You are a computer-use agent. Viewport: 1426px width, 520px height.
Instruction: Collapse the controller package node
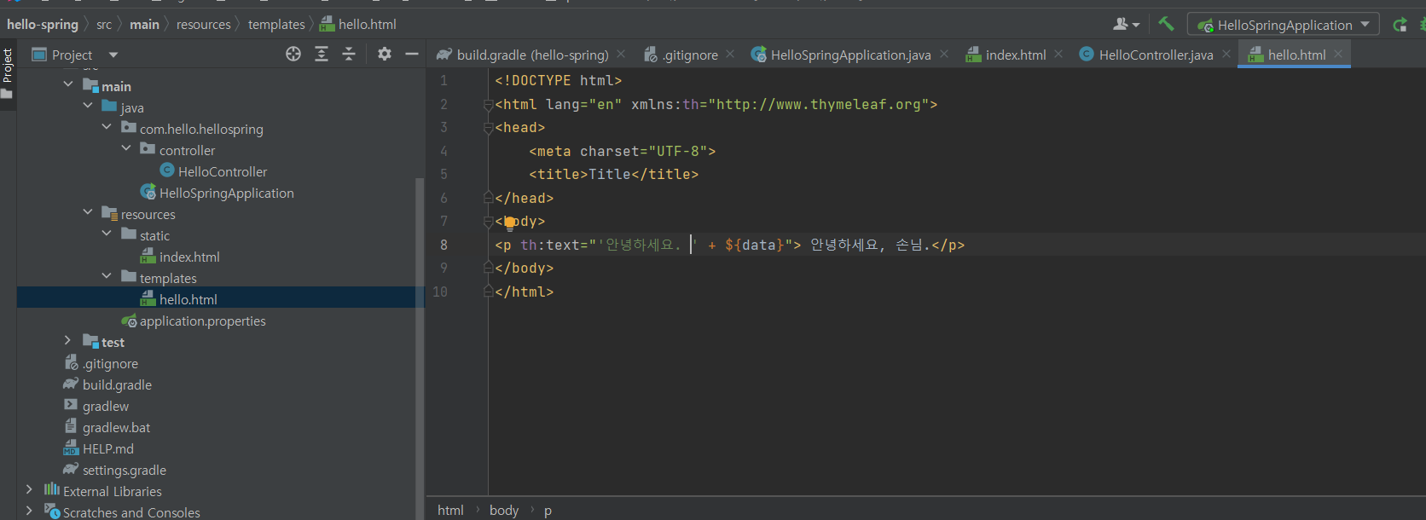point(126,148)
